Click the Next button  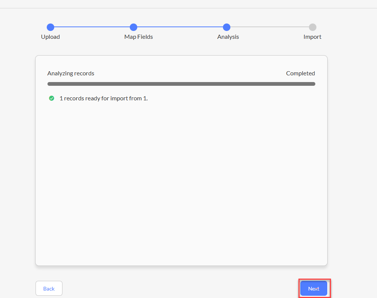[313, 288]
